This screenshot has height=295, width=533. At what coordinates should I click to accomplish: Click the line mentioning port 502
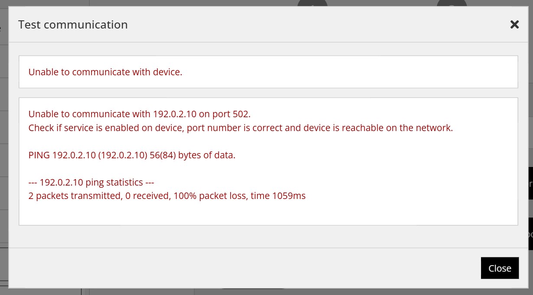click(140, 114)
